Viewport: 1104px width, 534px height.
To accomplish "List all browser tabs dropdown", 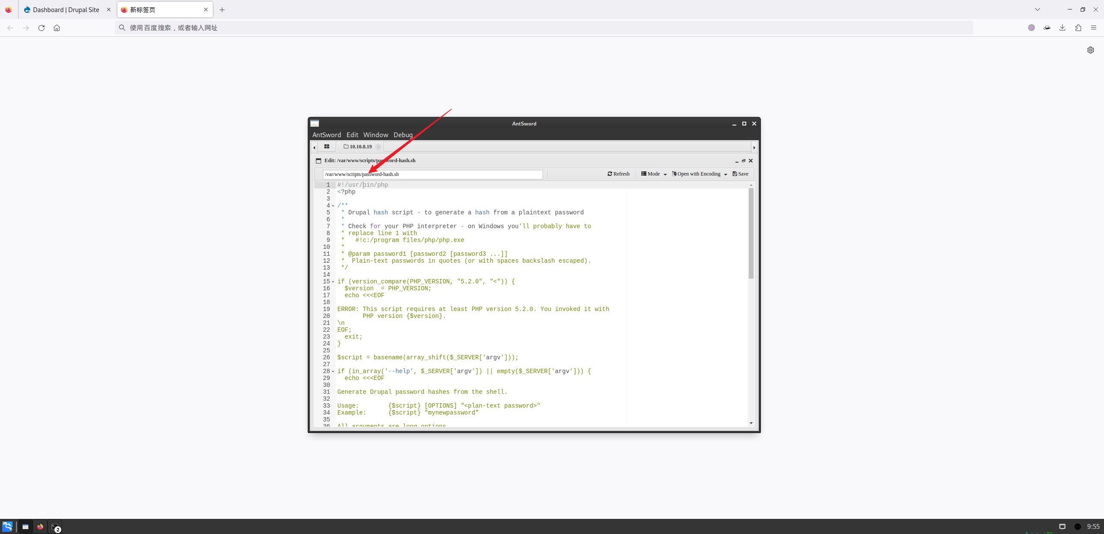I will point(1038,9).
